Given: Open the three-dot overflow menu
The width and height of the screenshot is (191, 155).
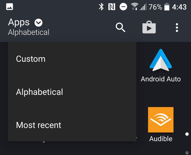Looking at the screenshot, I should 177,28.
